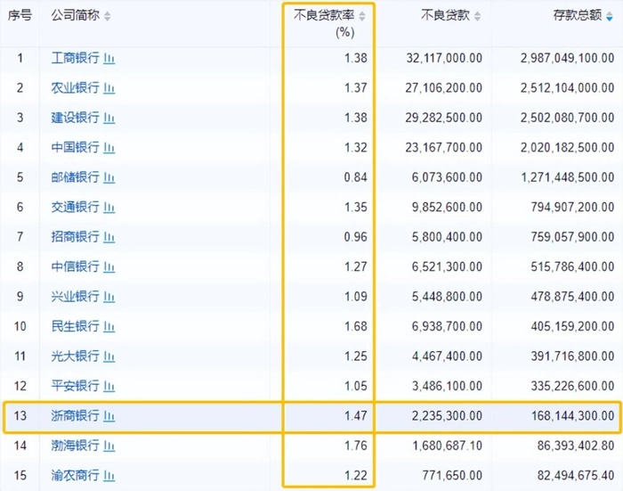Open the 平安银行 company link
This screenshot has height=491, width=623.
[76, 386]
